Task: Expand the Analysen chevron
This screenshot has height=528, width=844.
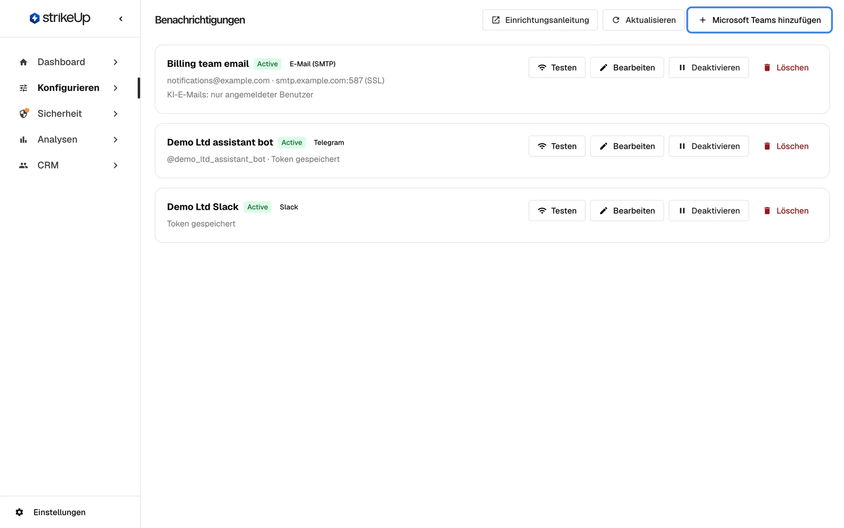Action: pos(115,139)
